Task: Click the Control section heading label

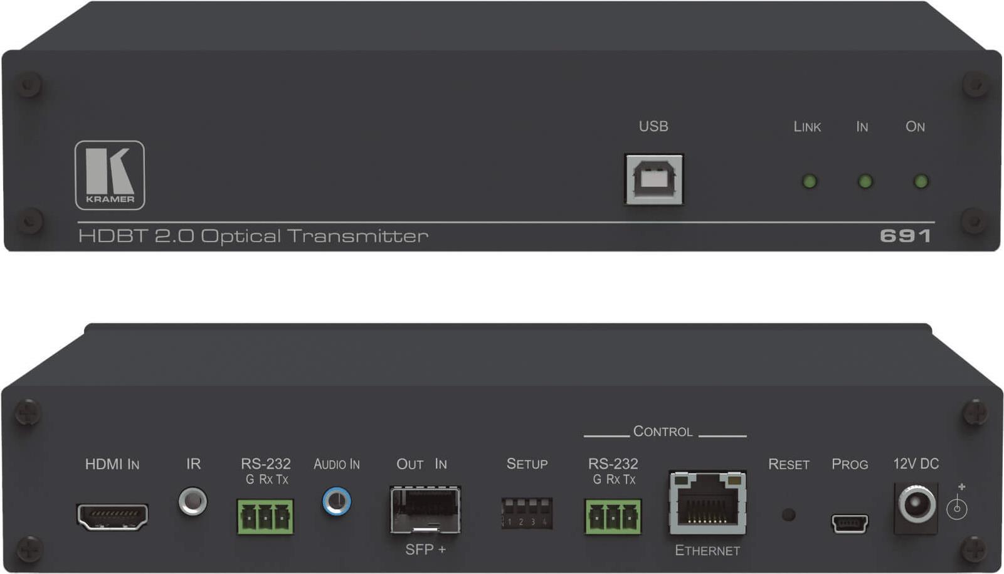Action: pos(663,432)
